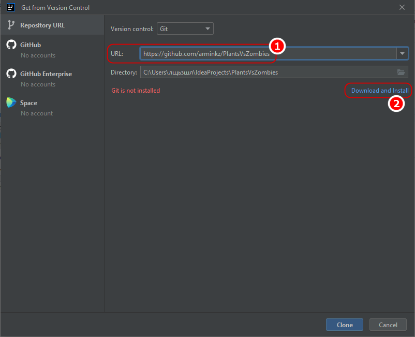Click the Repository URL branch icon
Screen dimensions: 415x337
pos(11,25)
